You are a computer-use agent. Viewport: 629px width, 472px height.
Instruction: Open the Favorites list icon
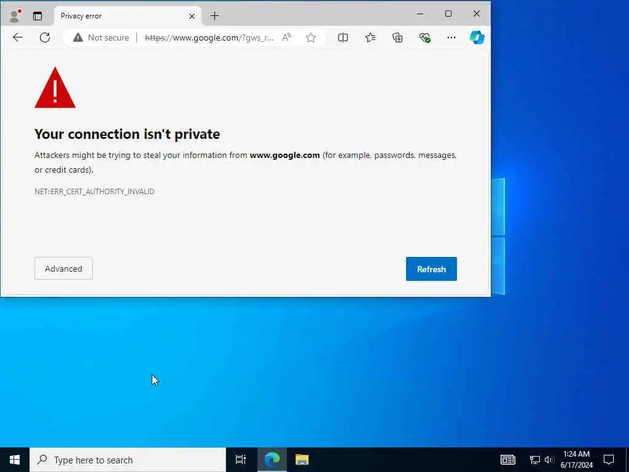pyautogui.click(x=370, y=37)
